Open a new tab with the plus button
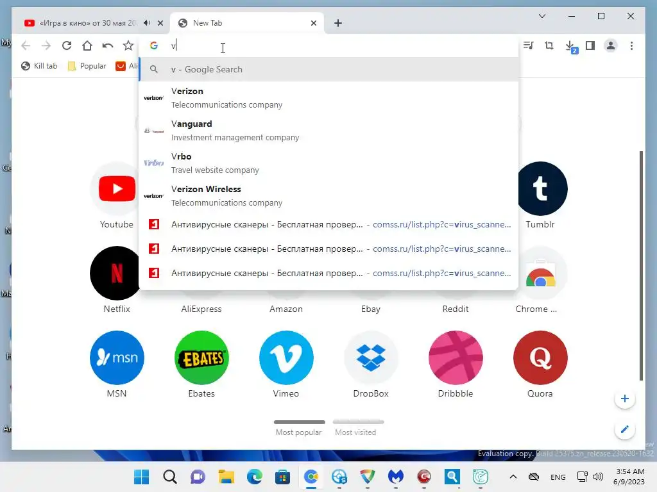 (338, 23)
